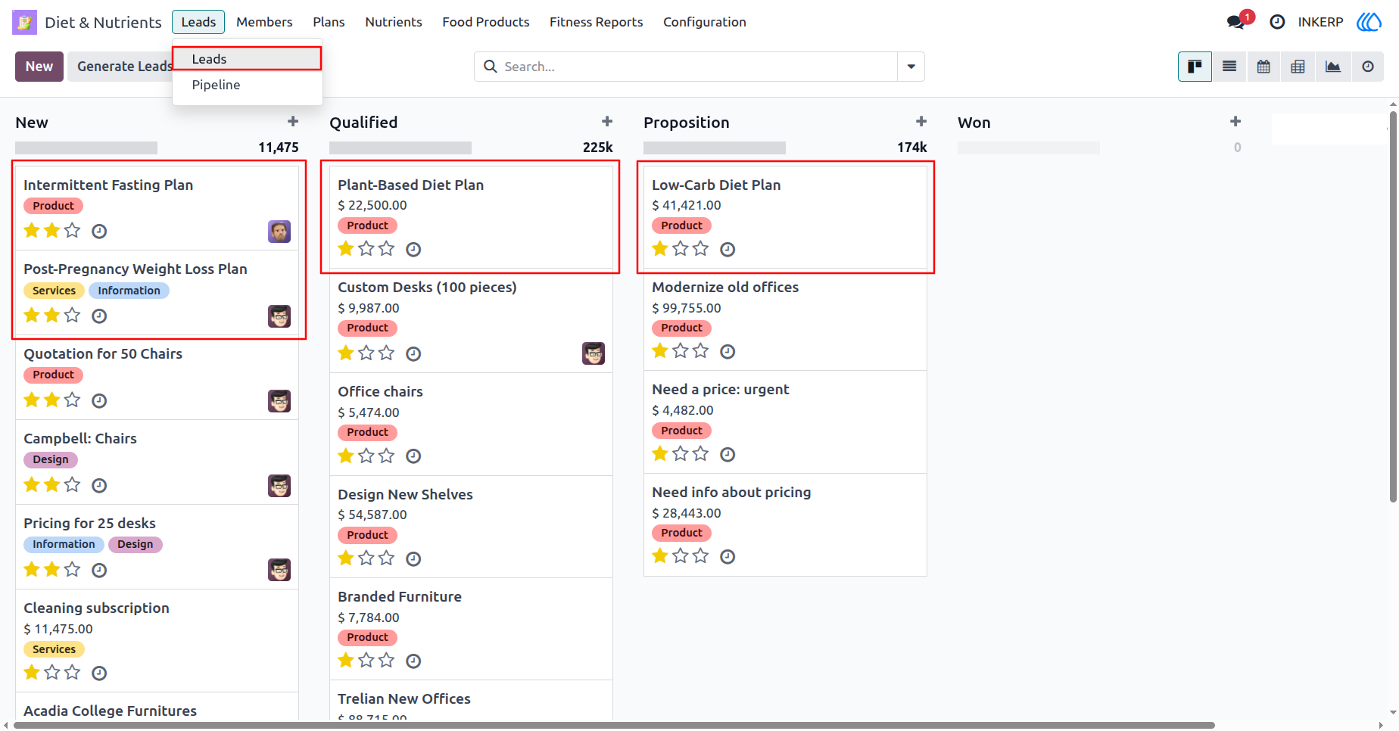Switch to Graph view
This screenshot has width=1399, height=731.
(1333, 67)
